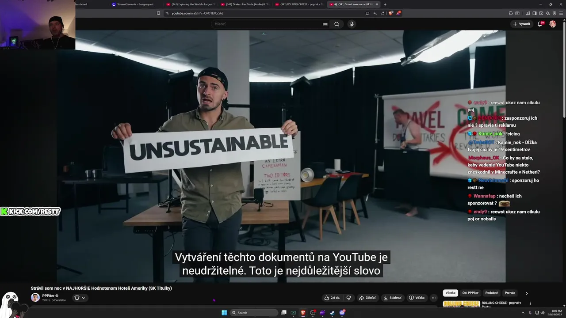
Task: Like the video with thumbs up
Action: 332,298
